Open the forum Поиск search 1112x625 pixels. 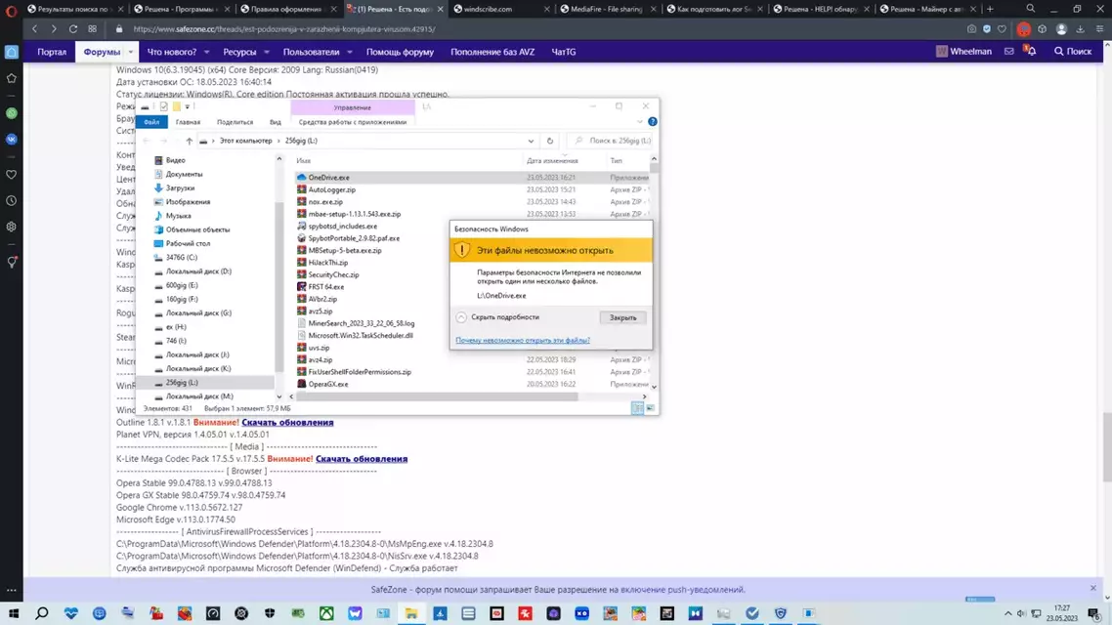click(x=1073, y=51)
